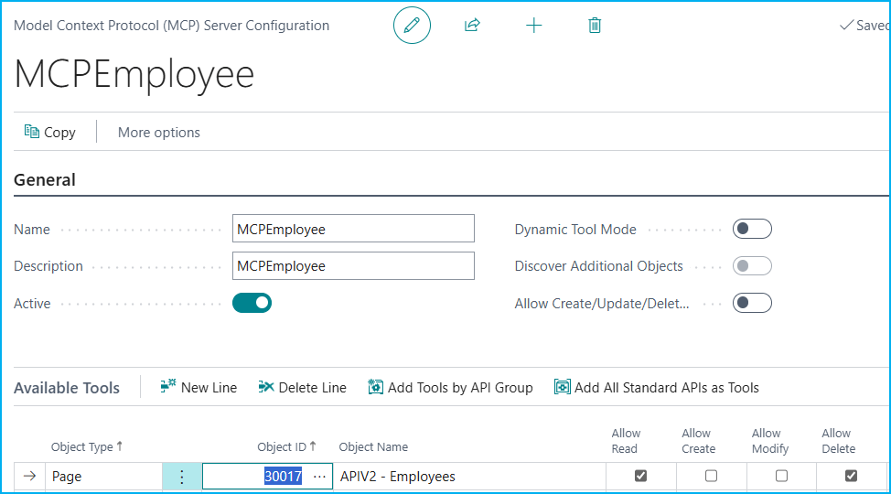Image resolution: width=891 pixels, height=494 pixels.
Task: Toggle Allow Create/Update/Delete switch
Action: click(752, 303)
